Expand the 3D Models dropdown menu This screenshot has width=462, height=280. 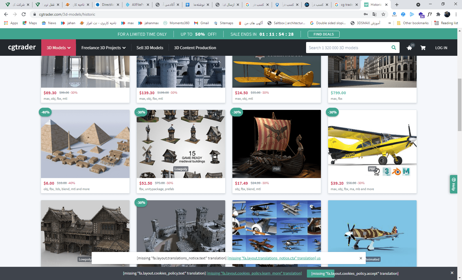pos(58,48)
